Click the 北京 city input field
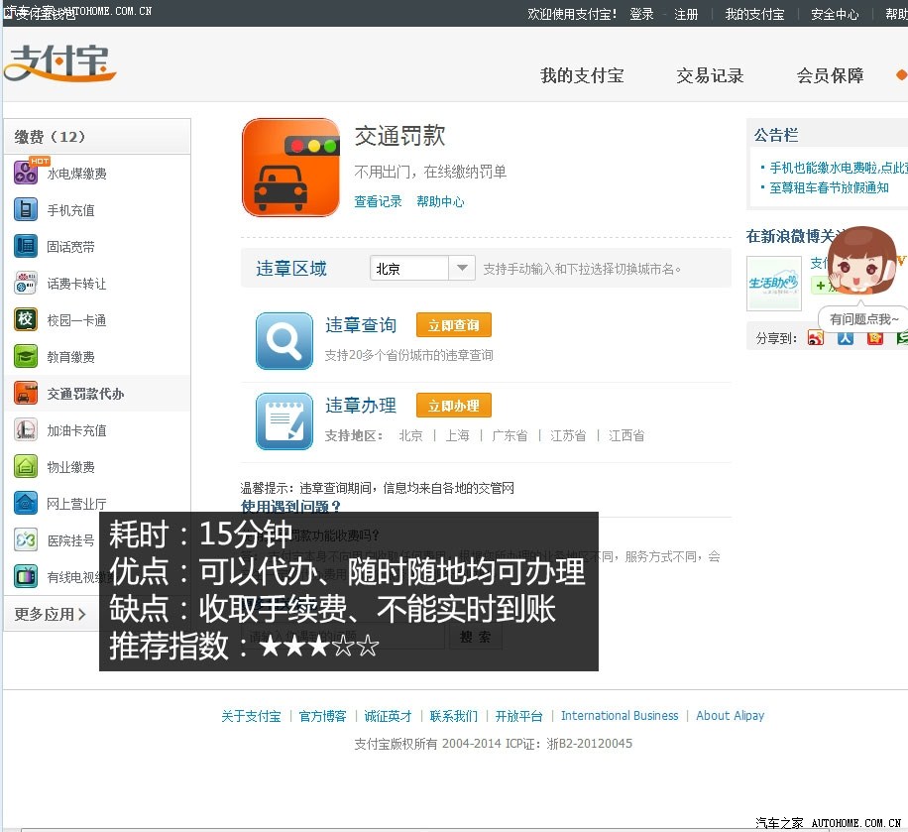 409,268
